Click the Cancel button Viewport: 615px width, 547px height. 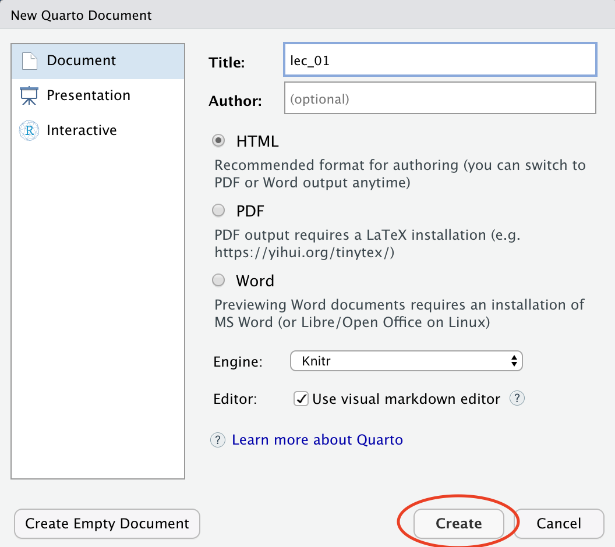(559, 524)
